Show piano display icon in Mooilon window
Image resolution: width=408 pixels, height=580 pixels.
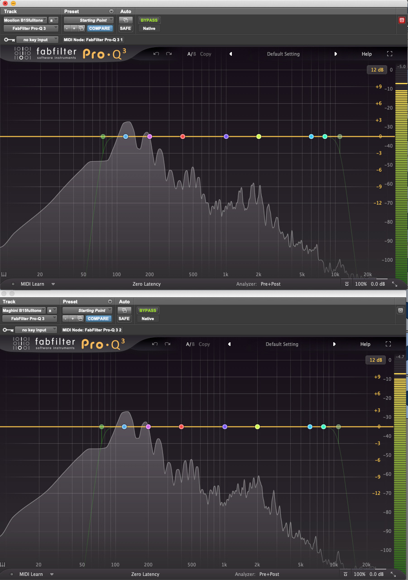pos(4,274)
